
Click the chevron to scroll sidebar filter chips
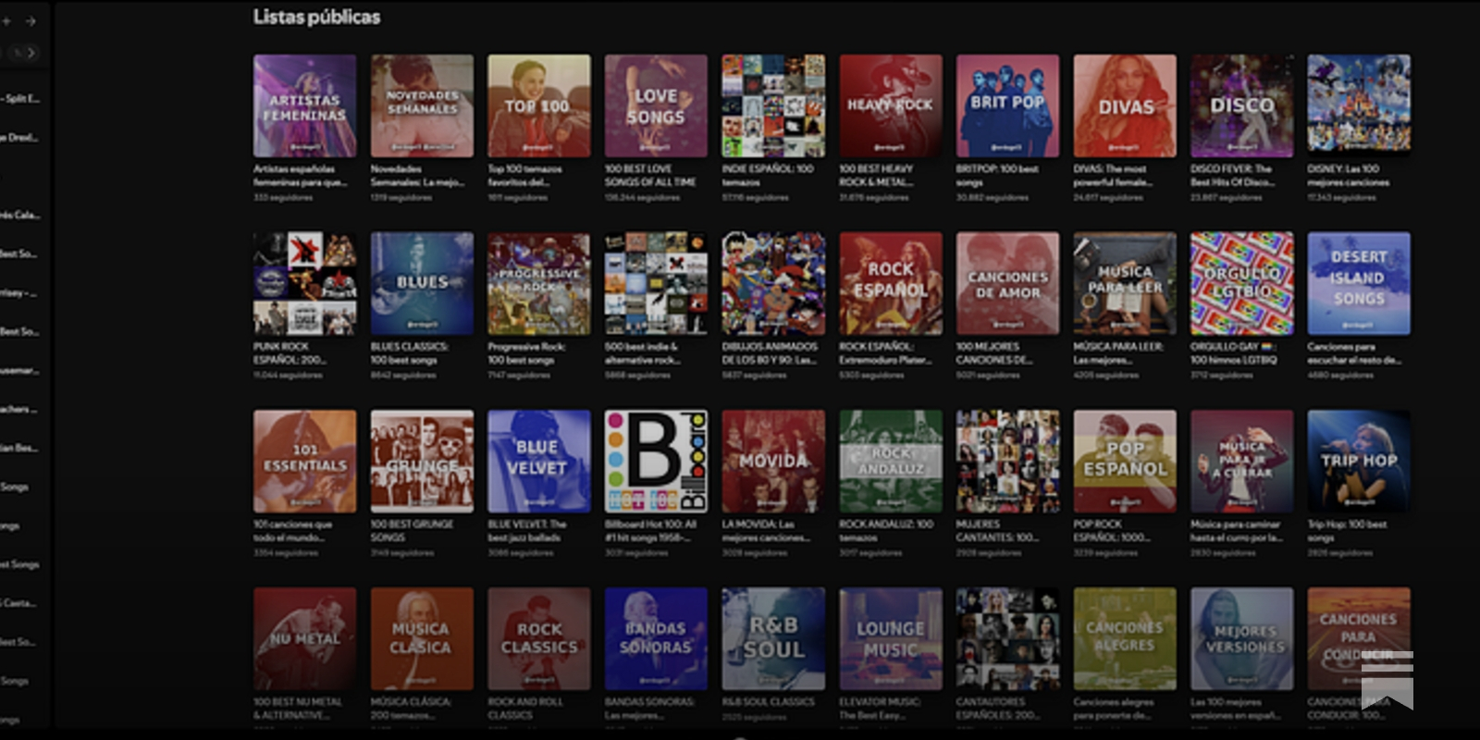(x=31, y=53)
